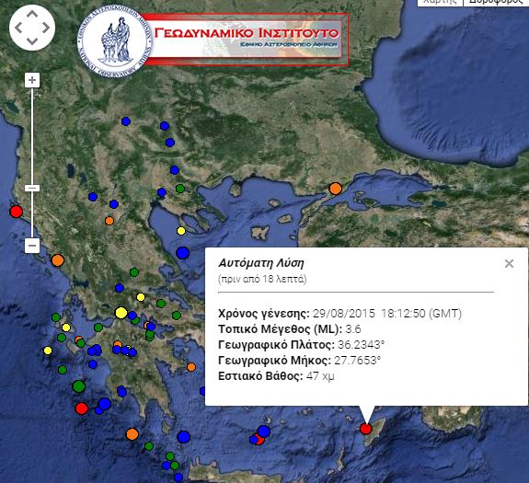Select the orange marker in western Macedonia
Viewport: 529px width, 483px height.
[x=109, y=221]
